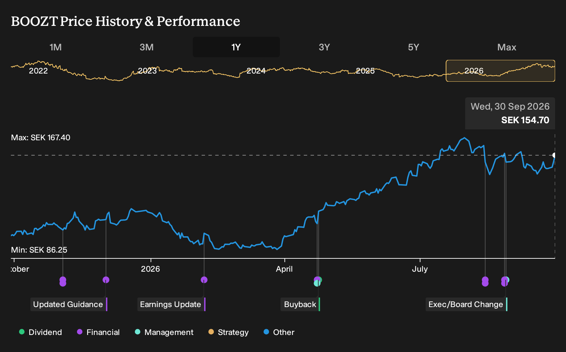Viewport: 566px width, 352px height.
Task: Toggle the Financial legend filter
Action: pos(98,332)
